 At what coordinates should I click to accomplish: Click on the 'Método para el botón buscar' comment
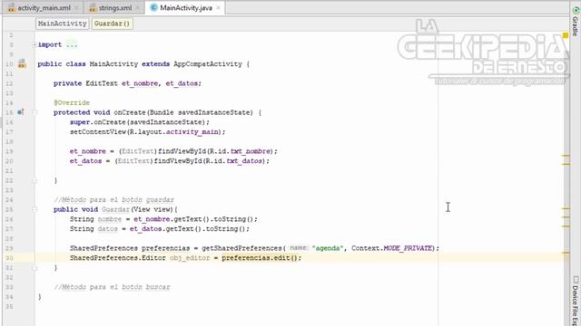coord(112,287)
